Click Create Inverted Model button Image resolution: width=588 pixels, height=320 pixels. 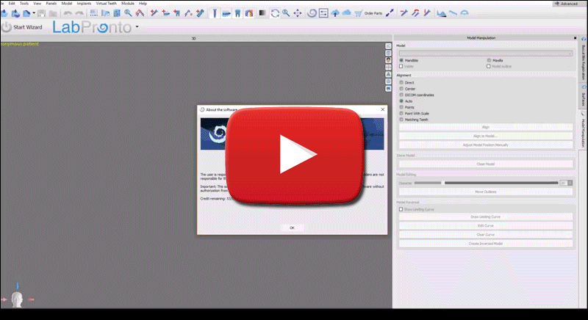click(x=486, y=244)
